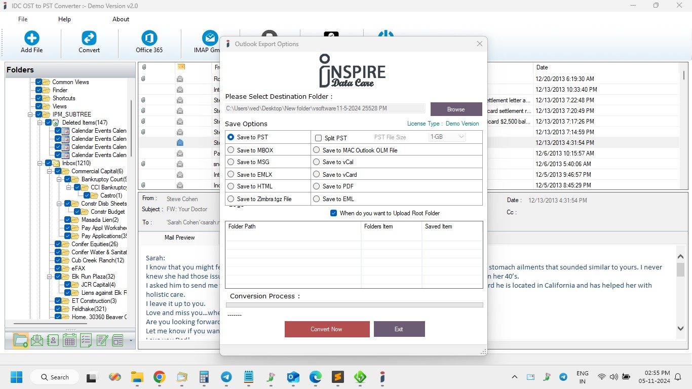The image size is (692, 389).
Task: Sort emails by the Date column header
Action: [x=542, y=67]
